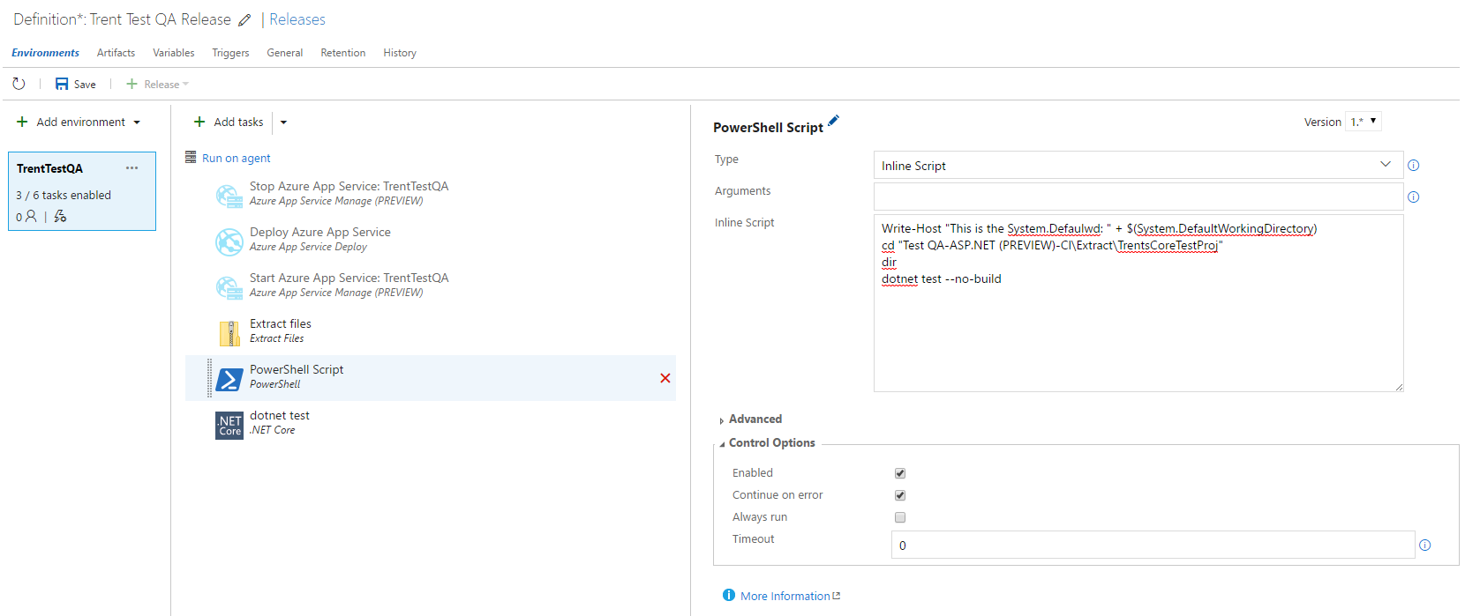Image resolution: width=1465 pixels, height=616 pixels.
Task: Switch to the General tab
Action: 284,53
